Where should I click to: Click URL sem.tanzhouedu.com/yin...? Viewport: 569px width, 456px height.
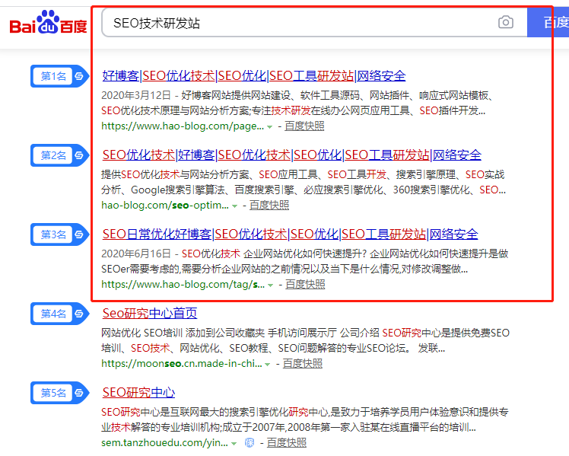tap(165, 443)
